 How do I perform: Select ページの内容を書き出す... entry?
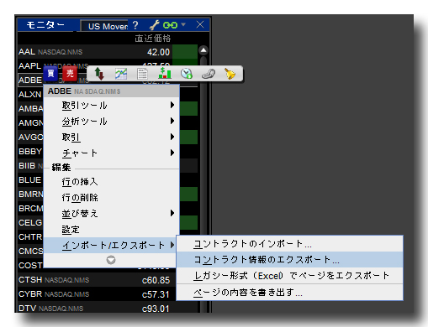tap(290, 293)
